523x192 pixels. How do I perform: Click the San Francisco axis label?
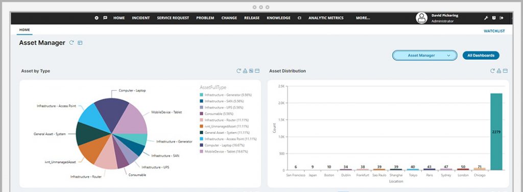[x=296, y=175]
